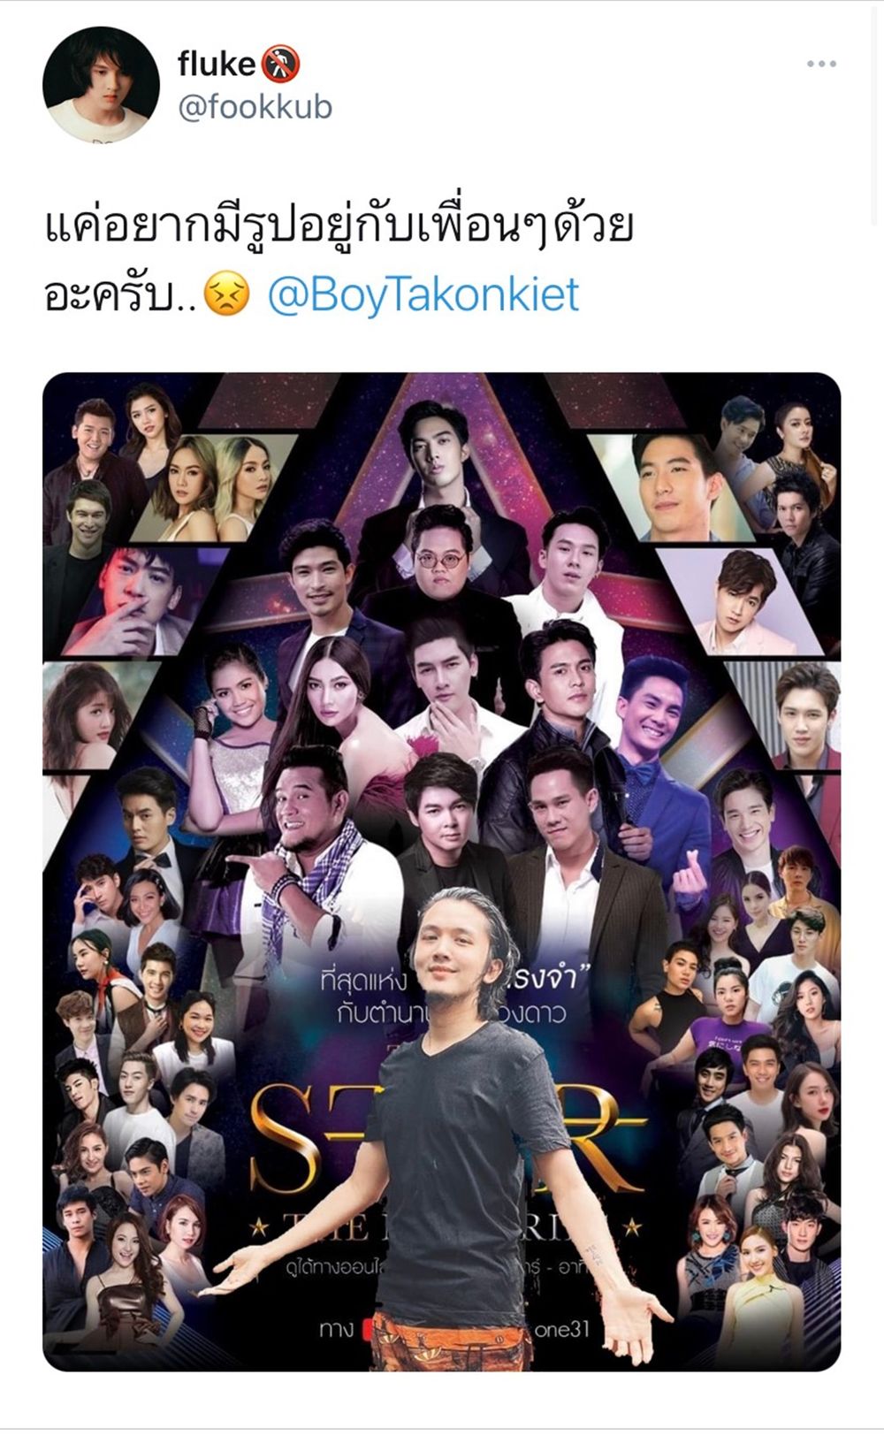The height and width of the screenshot is (1436, 884).
Task: Open fluke's round profile avatar
Action: 101,84
